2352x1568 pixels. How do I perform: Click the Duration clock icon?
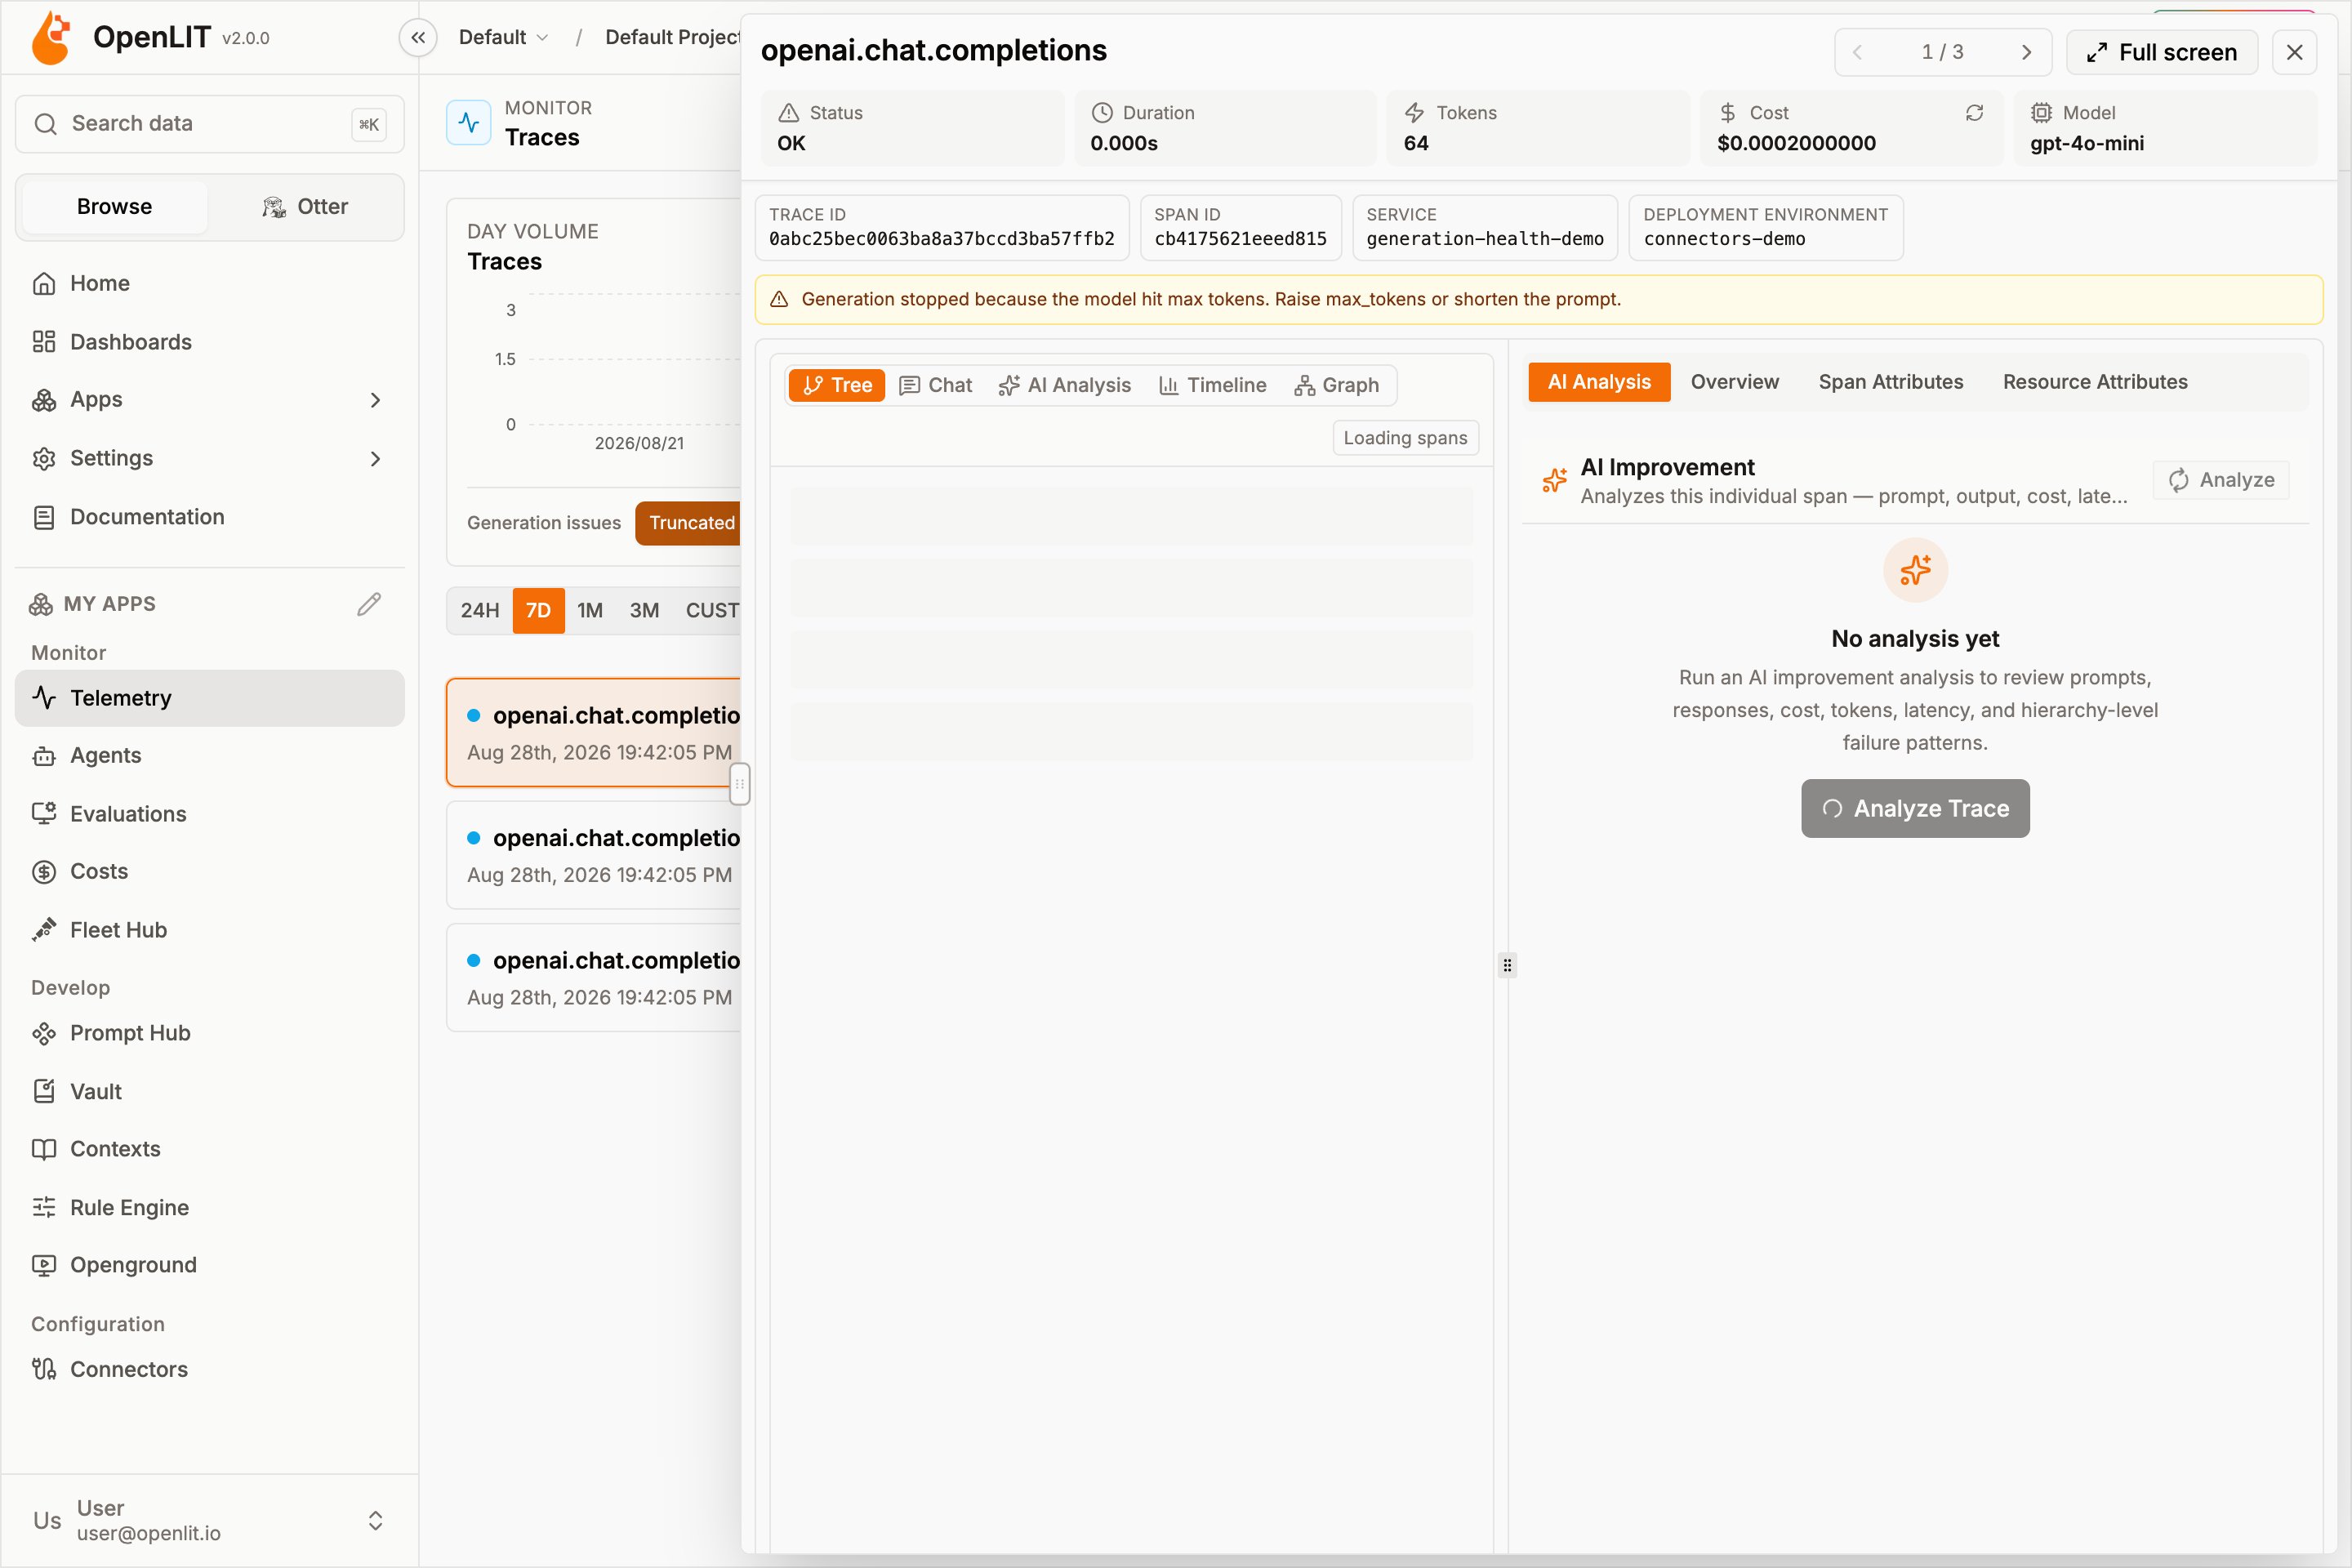1102,113
